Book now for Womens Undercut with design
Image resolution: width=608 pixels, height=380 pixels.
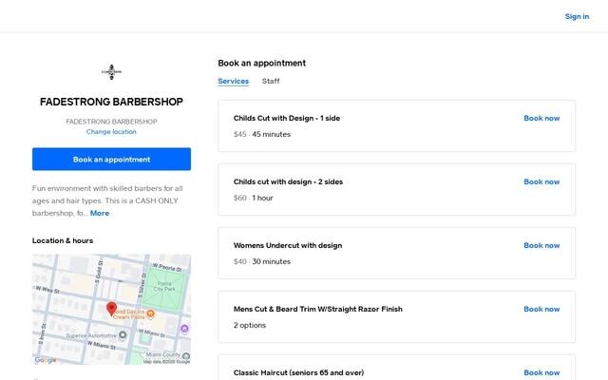pyautogui.click(x=541, y=245)
